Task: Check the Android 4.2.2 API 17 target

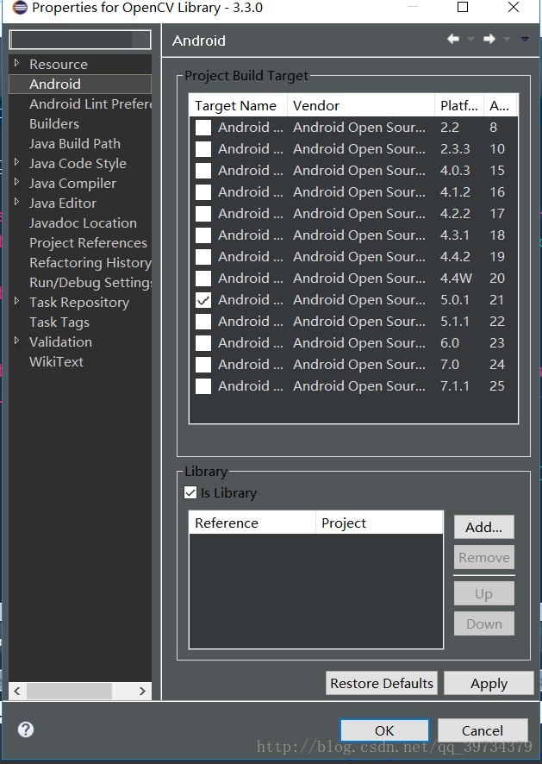Action: [x=203, y=213]
